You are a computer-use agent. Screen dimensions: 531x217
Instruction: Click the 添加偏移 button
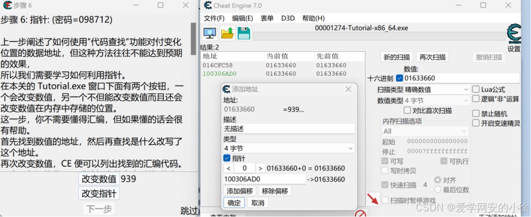tap(240, 191)
